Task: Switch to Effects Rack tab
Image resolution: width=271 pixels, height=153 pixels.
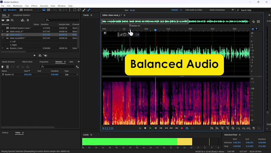Action: [x=27, y=62]
